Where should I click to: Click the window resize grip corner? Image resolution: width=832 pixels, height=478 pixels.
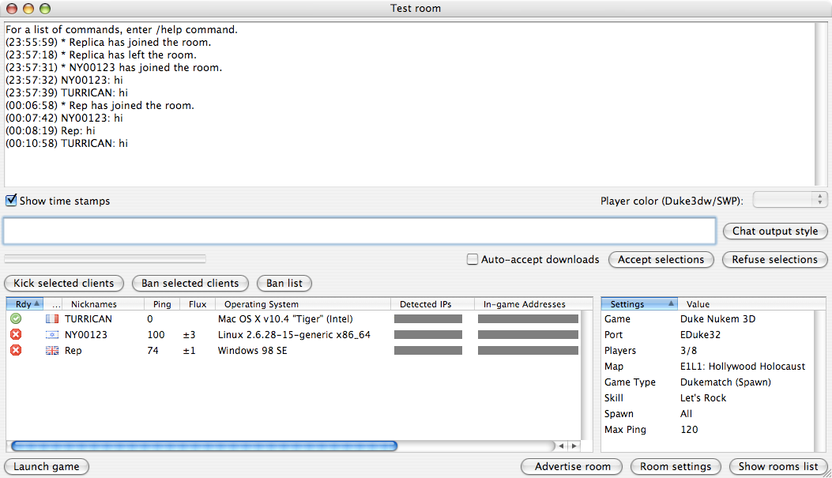pyautogui.click(x=826, y=472)
